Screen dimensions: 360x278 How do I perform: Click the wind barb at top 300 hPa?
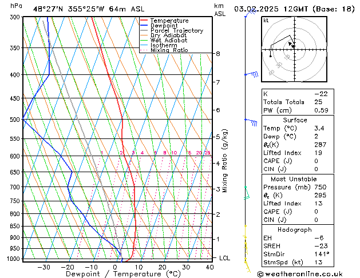(x=248, y=14)
